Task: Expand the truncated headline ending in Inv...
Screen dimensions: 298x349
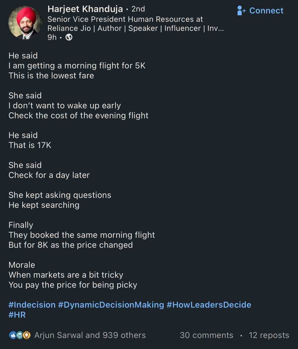Action: [x=215, y=28]
